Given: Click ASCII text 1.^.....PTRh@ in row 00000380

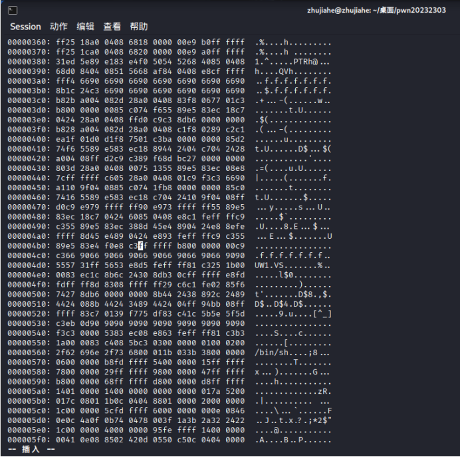Looking at the screenshot, I should click(x=287, y=62).
